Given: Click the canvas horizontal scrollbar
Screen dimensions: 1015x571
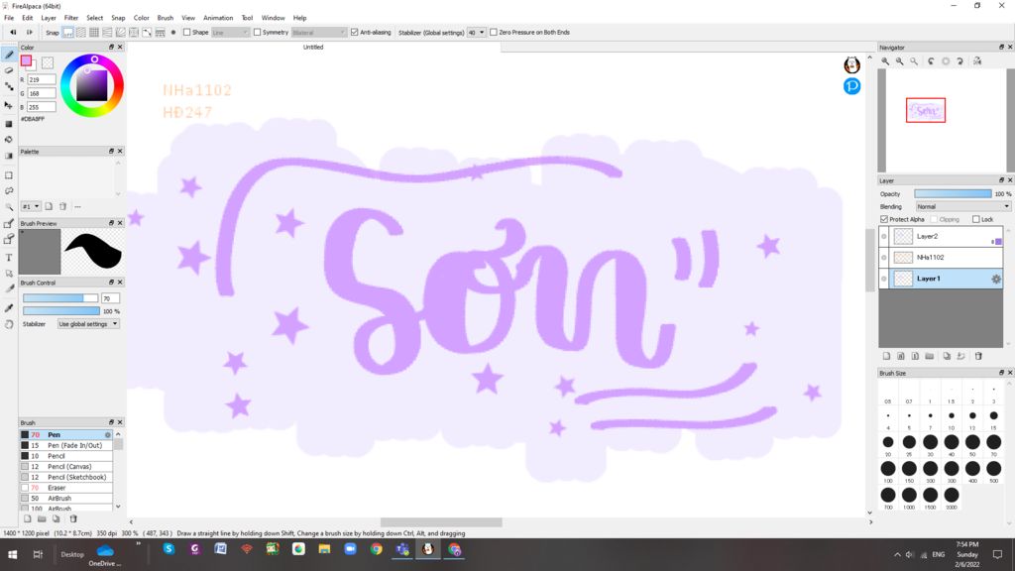Looking at the screenshot, I should click(441, 522).
